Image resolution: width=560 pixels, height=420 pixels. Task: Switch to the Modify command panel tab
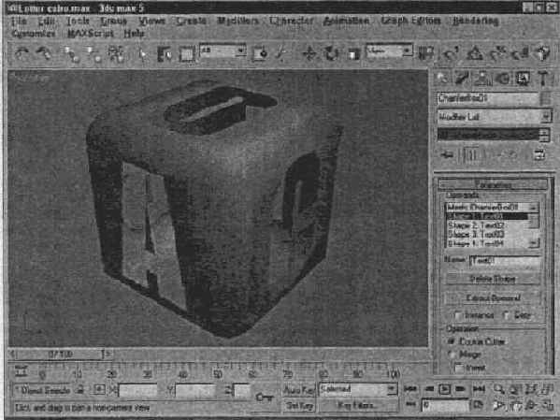tap(462, 79)
